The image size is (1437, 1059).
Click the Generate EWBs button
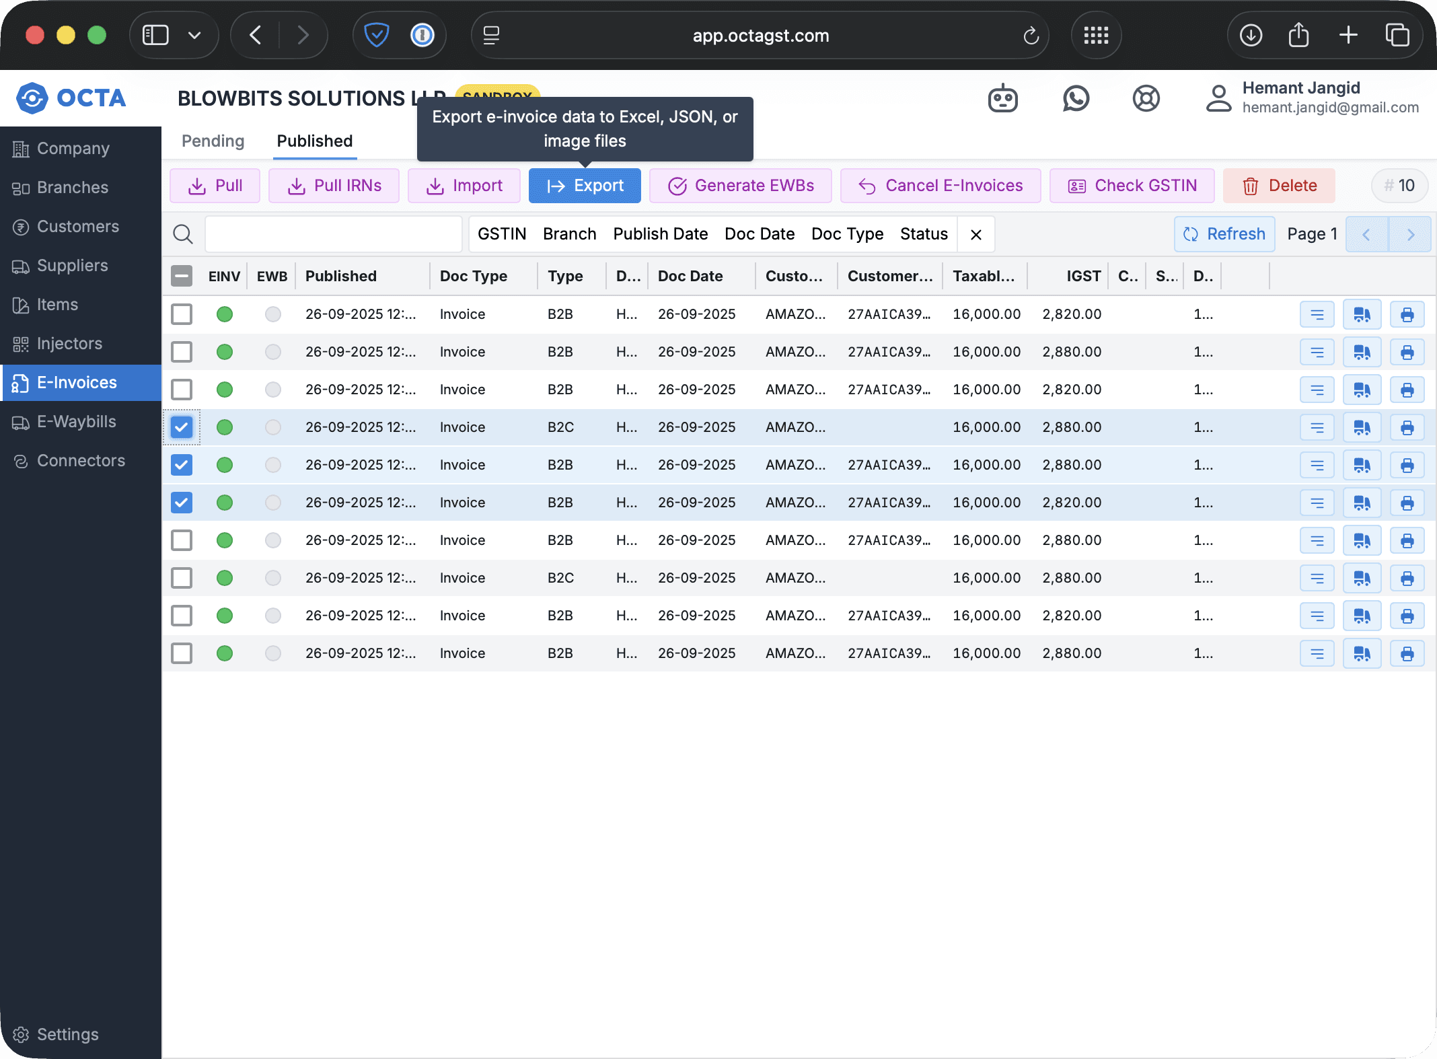pyautogui.click(x=740, y=186)
